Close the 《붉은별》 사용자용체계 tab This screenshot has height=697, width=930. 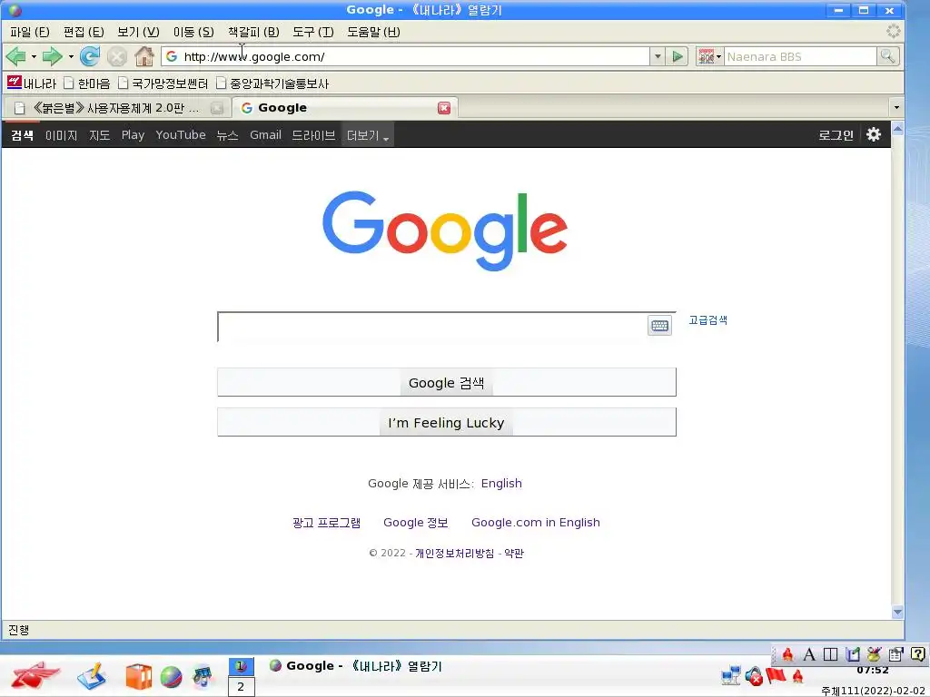(x=217, y=108)
